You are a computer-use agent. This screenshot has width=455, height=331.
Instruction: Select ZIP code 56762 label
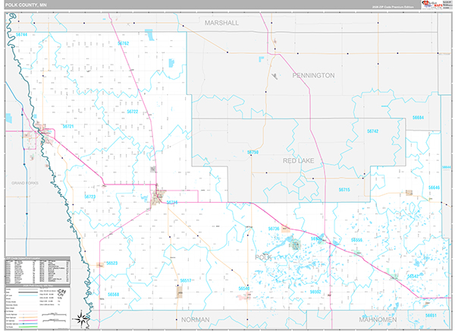coord(123,43)
